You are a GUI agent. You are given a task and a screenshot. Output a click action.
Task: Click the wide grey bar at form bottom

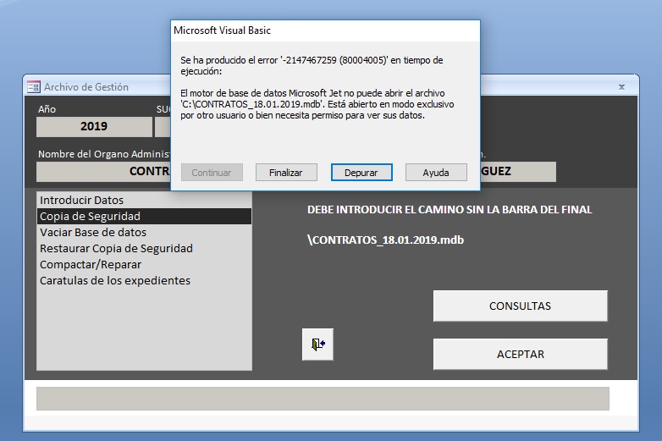(x=323, y=399)
